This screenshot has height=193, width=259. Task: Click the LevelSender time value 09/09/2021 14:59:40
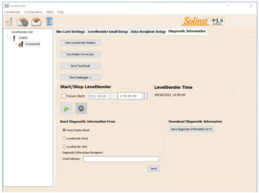(170, 95)
